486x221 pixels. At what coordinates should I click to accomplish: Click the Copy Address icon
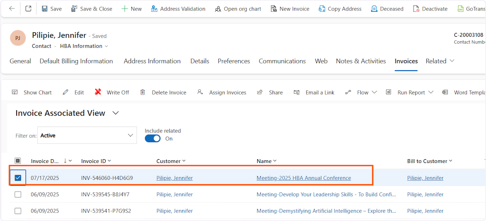coord(322,8)
